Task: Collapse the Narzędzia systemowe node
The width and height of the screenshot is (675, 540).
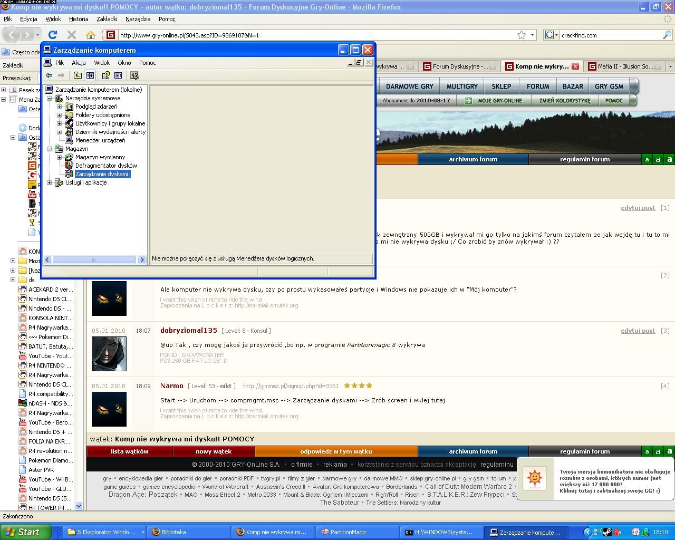Action: tap(50, 98)
